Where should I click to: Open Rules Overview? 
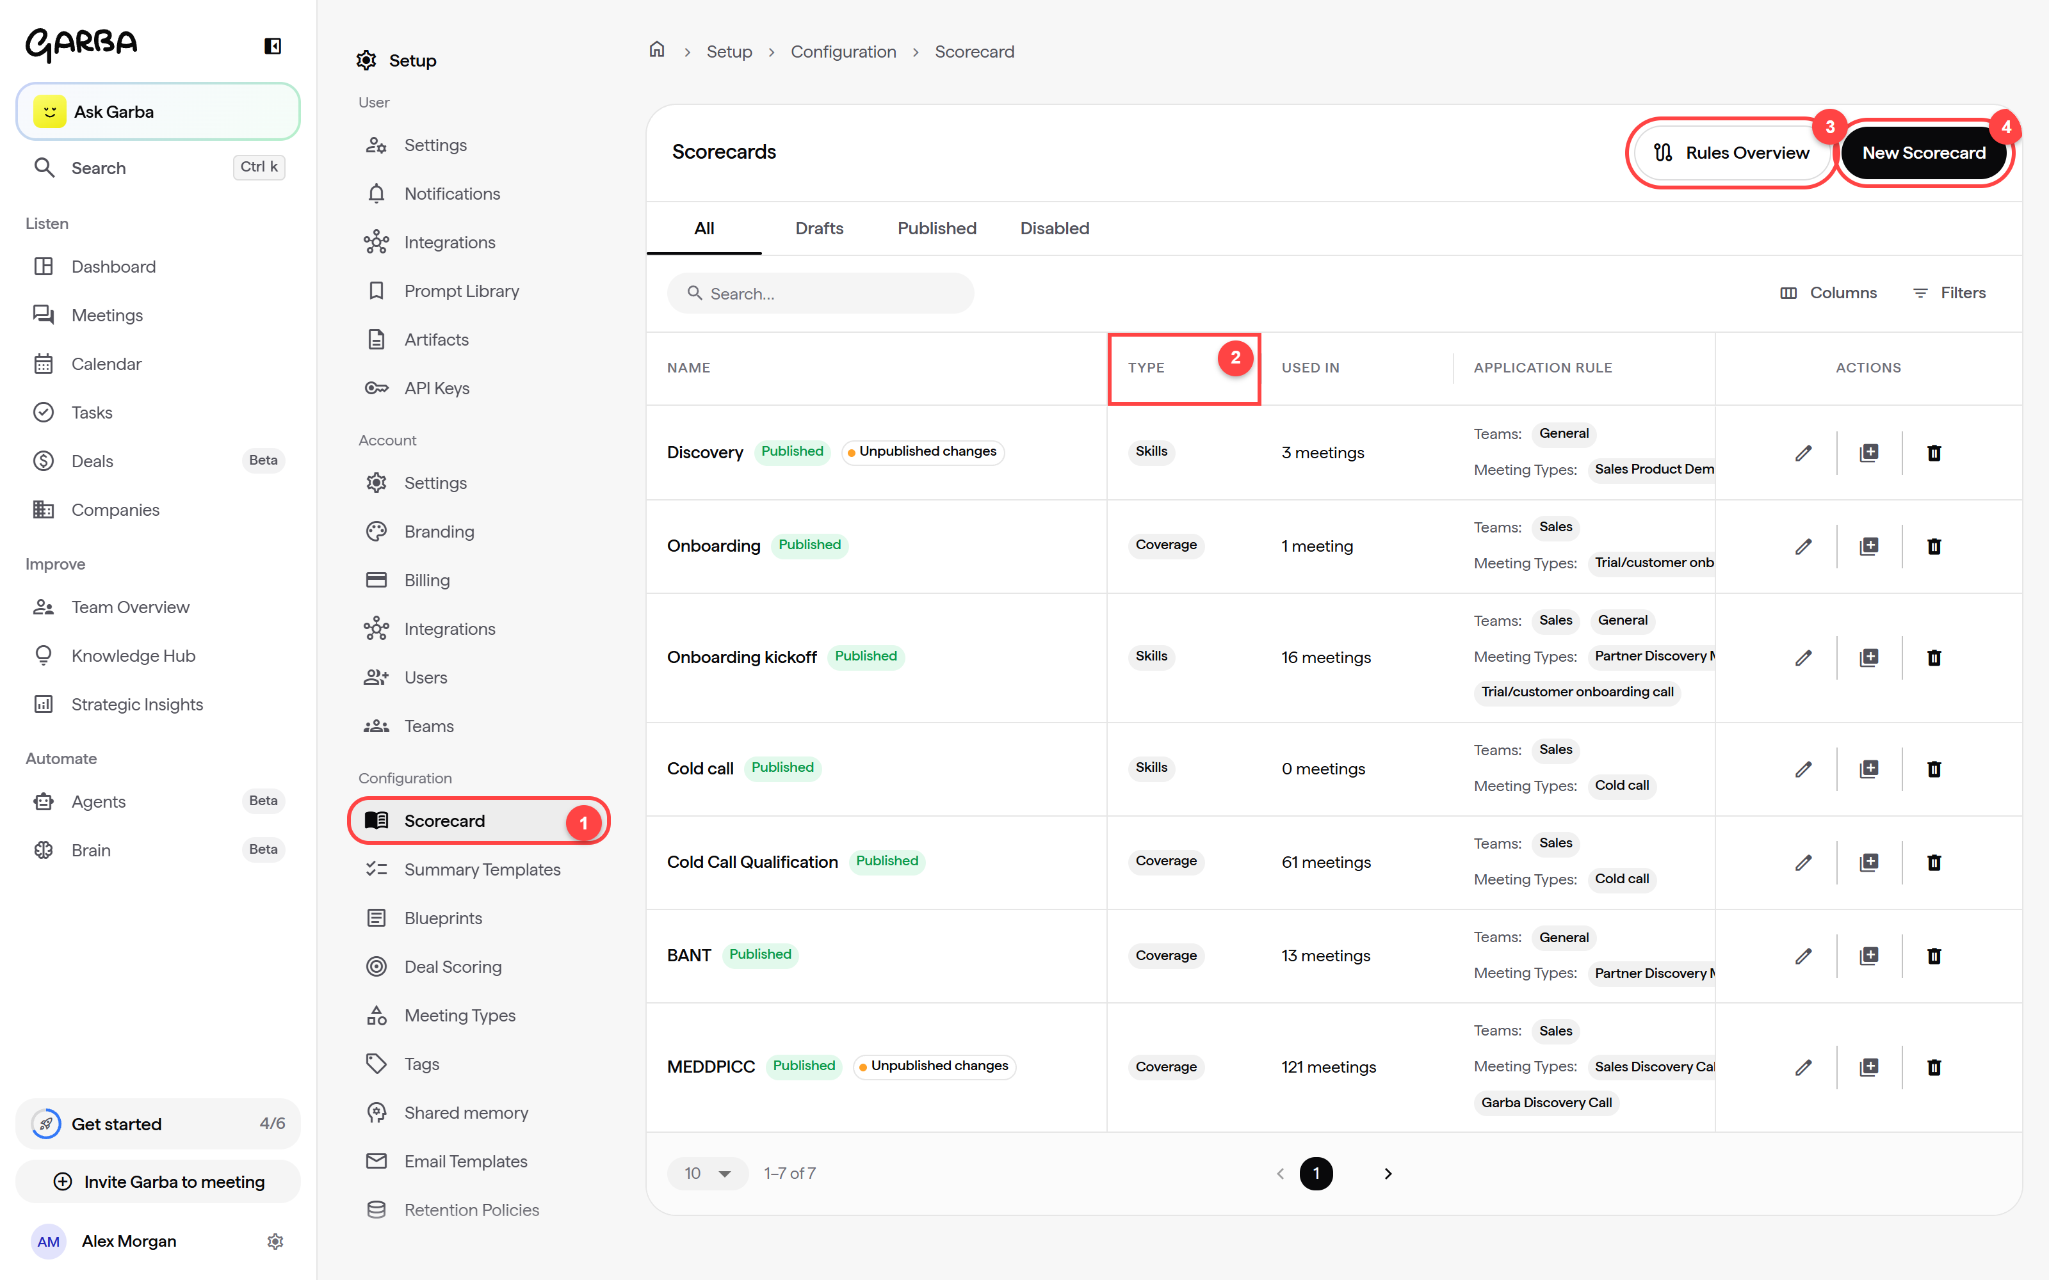(1731, 153)
